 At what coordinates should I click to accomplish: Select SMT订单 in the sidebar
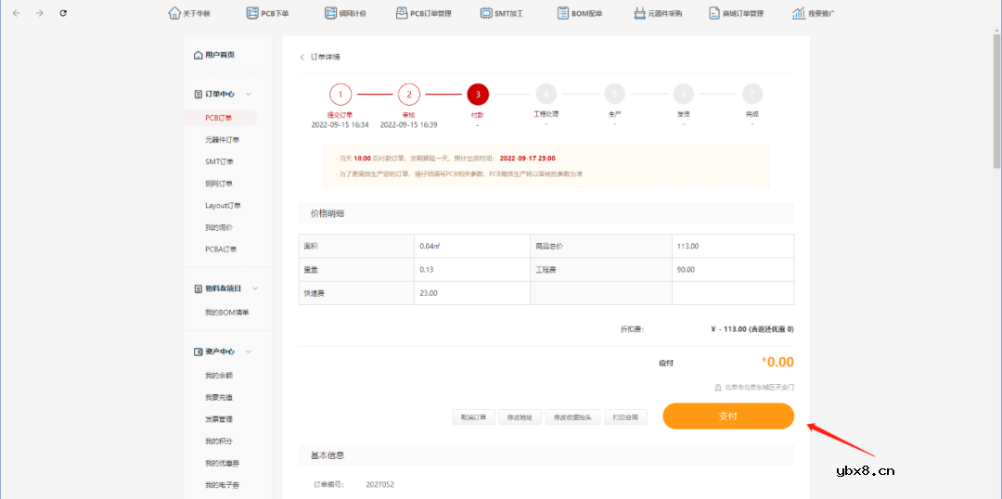219,161
